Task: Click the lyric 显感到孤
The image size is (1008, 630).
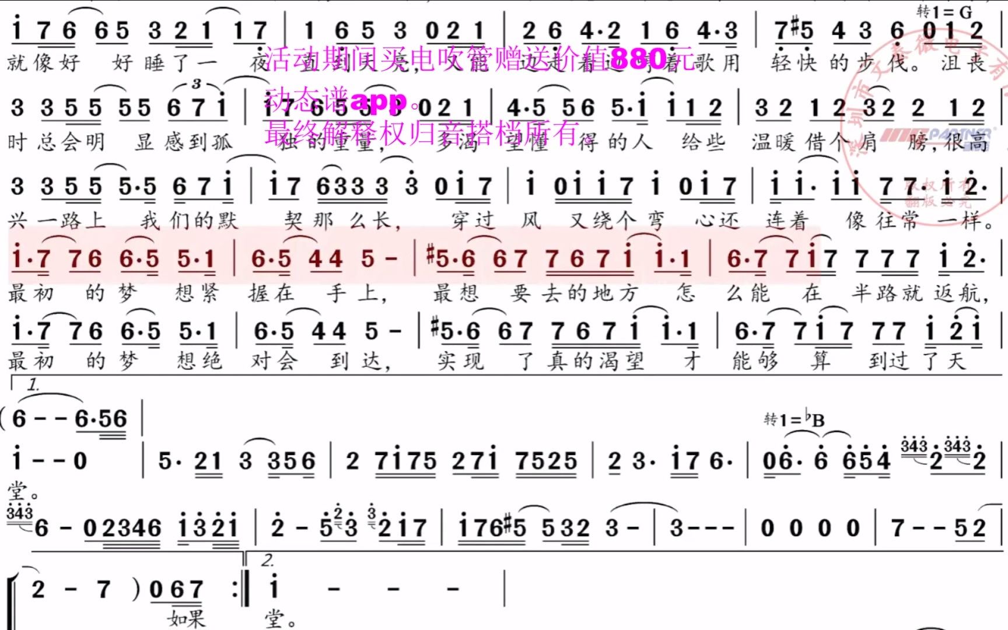Action: tap(184, 142)
